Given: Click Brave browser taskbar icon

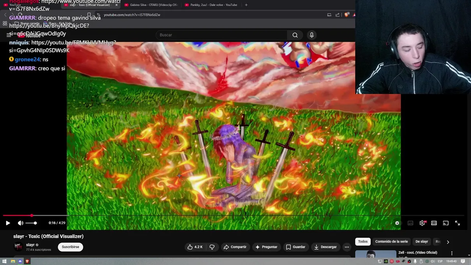Looking at the screenshot, I should pyautogui.click(x=27, y=261).
